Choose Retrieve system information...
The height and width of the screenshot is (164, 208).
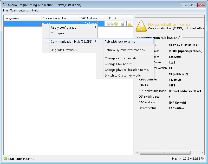(x=125, y=50)
